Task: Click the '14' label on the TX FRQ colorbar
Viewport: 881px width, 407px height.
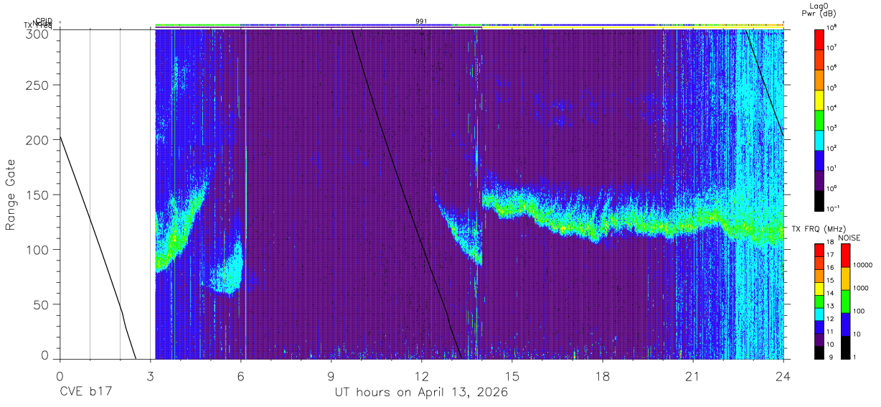Action: pyautogui.click(x=831, y=293)
